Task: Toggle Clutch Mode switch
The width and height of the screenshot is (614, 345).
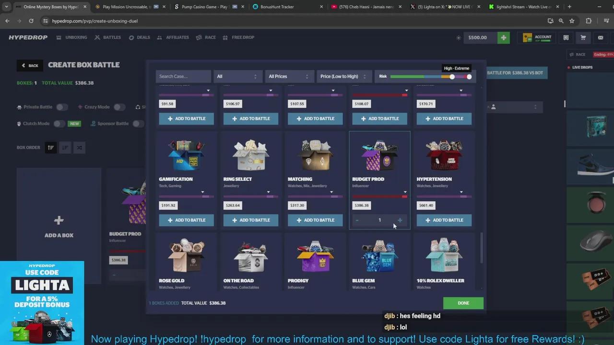Action: click(59, 124)
